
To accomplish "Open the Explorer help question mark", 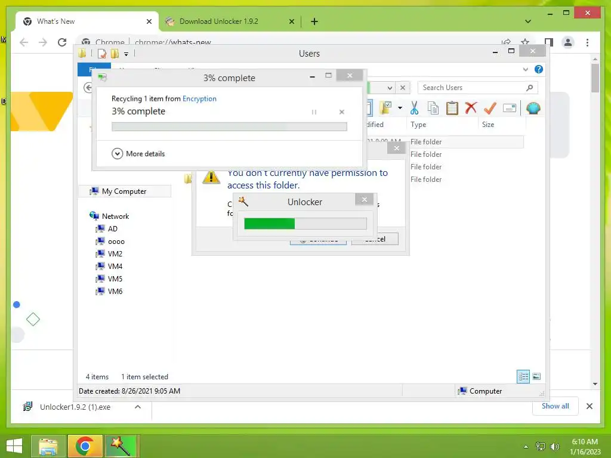I will tap(539, 69).
